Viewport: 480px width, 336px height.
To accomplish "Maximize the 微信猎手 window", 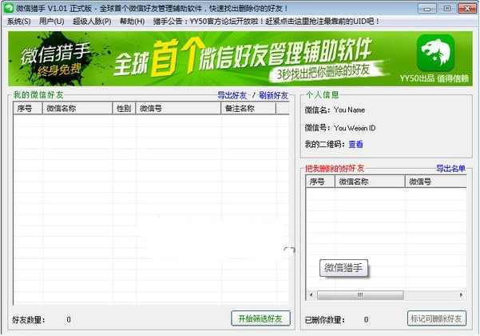I will pos(447,8).
